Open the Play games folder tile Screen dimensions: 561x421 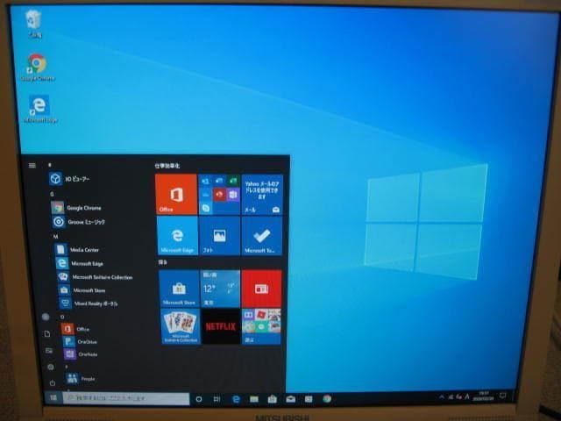pos(261,326)
